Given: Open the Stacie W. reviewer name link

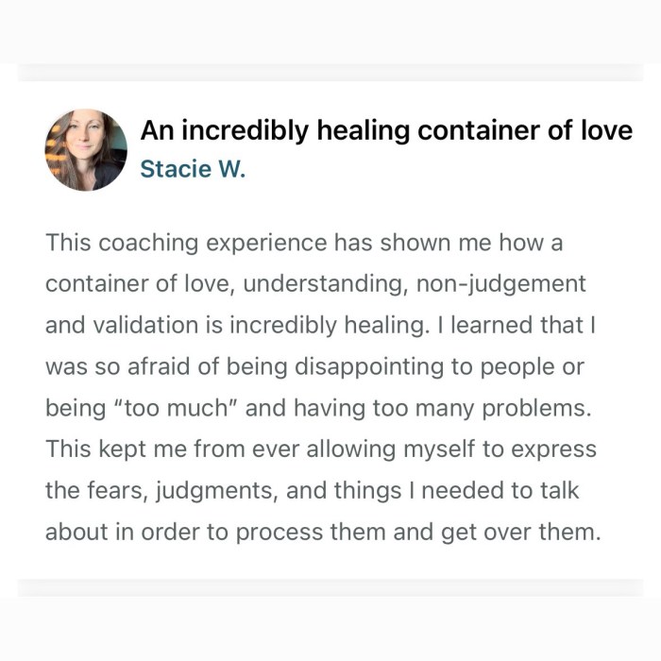Looking at the screenshot, I should click(x=193, y=171).
